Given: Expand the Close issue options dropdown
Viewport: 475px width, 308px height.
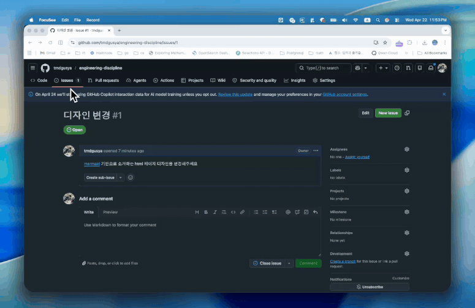Looking at the screenshot, I should tap(289, 263).
